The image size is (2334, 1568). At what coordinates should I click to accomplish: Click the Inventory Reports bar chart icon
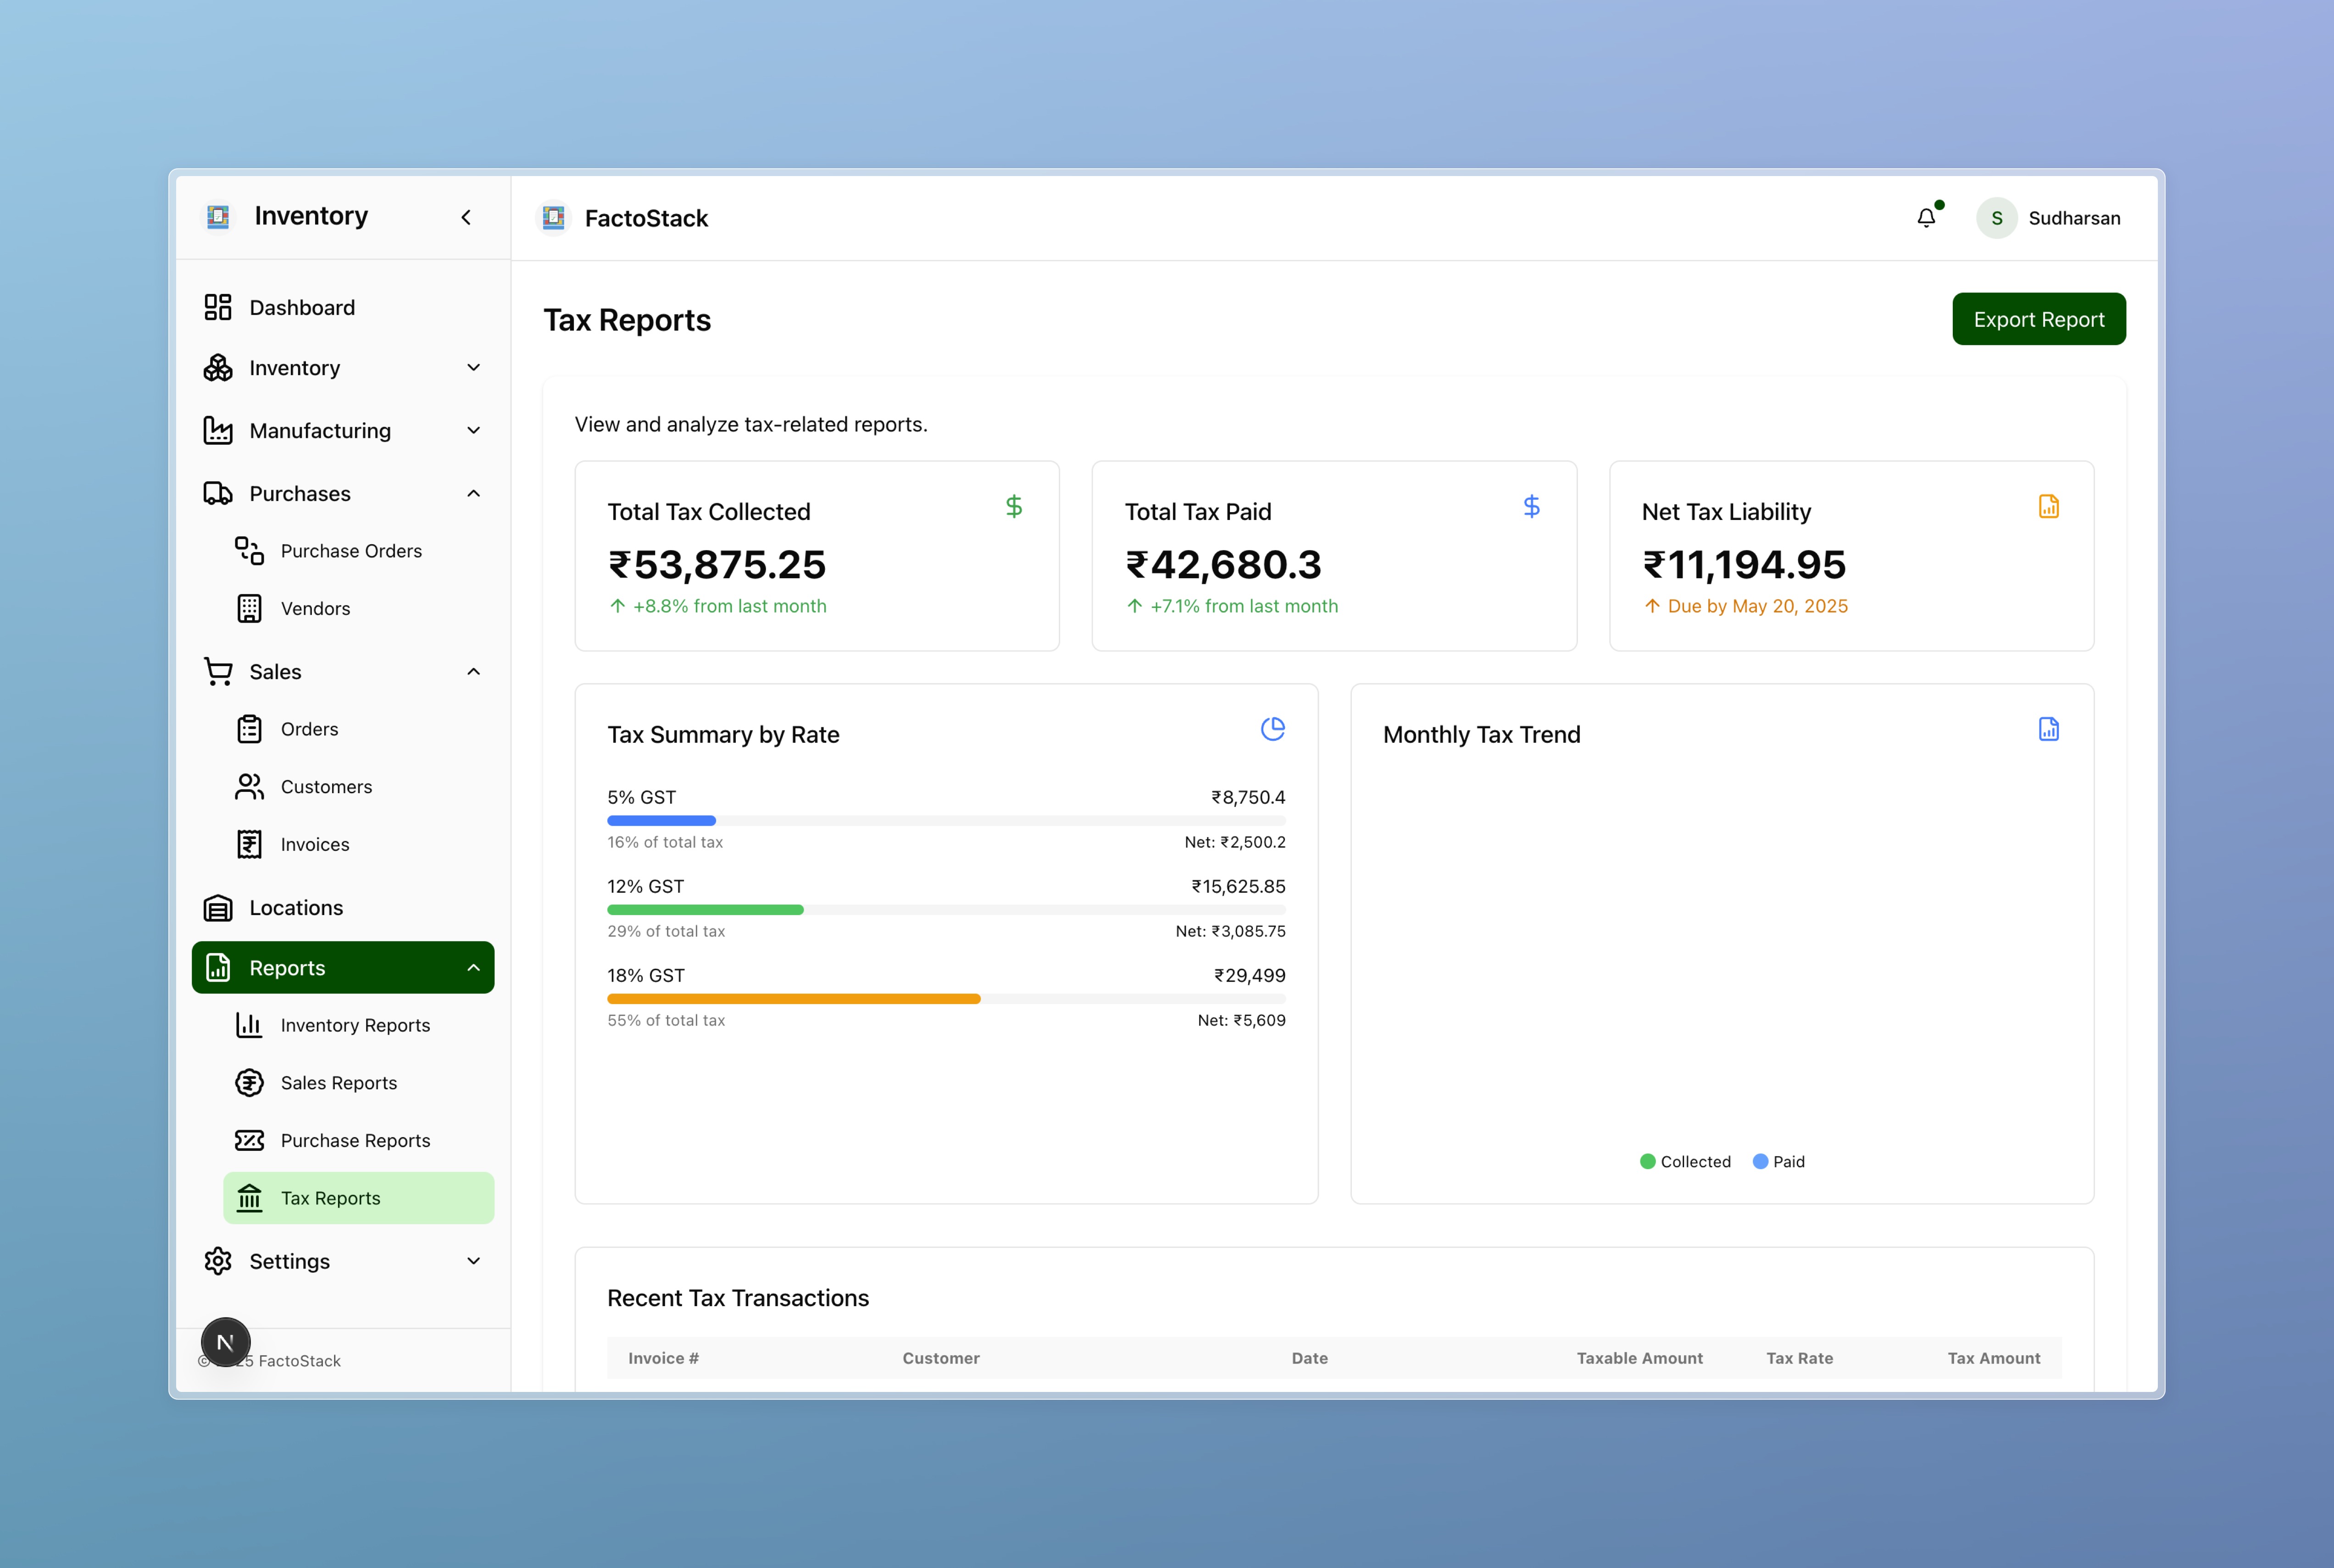point(249,1025)
